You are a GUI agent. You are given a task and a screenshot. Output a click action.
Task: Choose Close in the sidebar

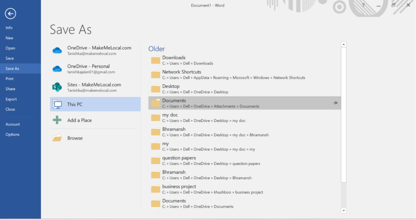[x=20, y=109]
